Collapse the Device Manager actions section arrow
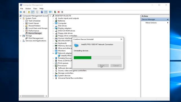The width and height of the screenshot is (181, 102). 168,20
